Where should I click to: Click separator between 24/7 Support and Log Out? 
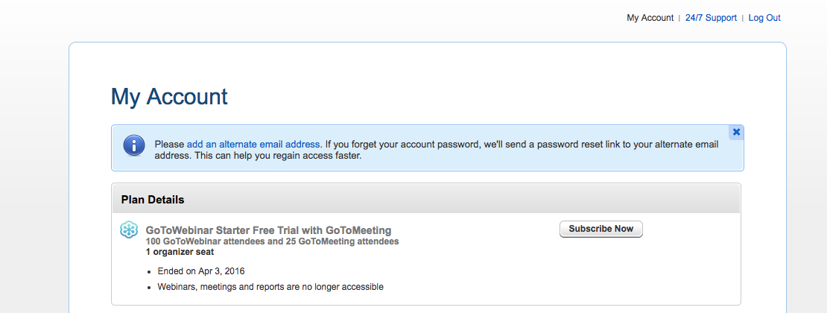pyautogui.click(x=743, y=18)
